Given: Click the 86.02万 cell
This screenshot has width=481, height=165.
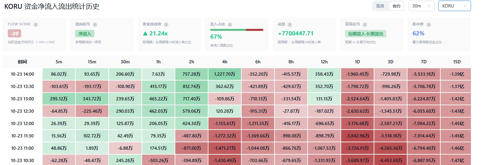Looking at the screenshot, I should pyautogui.click(x=59, y=74).
